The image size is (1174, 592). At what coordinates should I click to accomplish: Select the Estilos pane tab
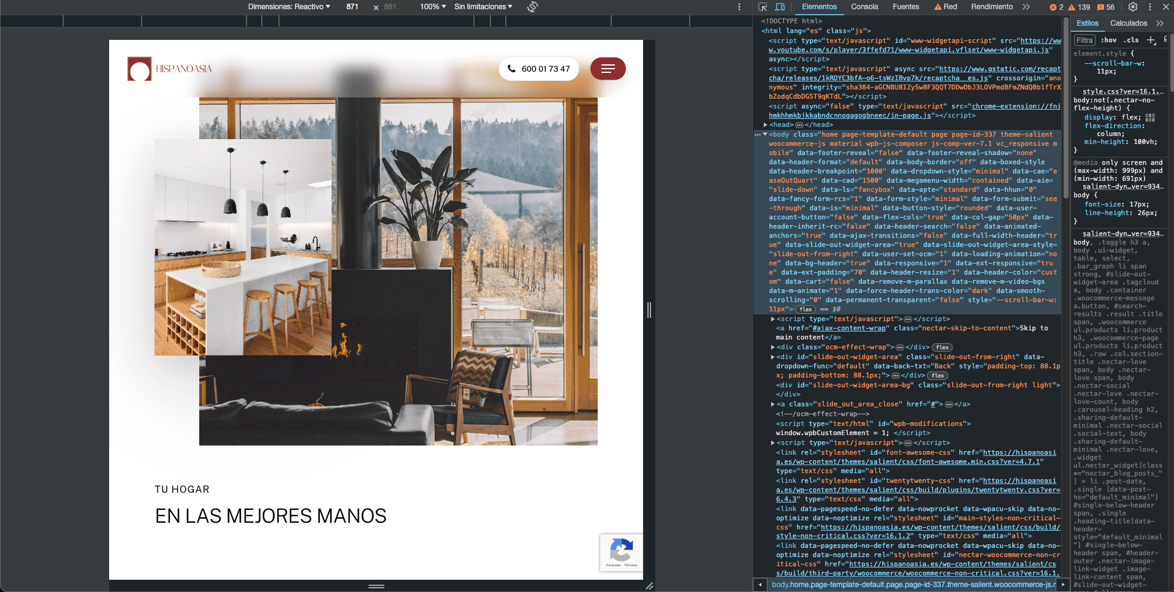coord(1088,23)
